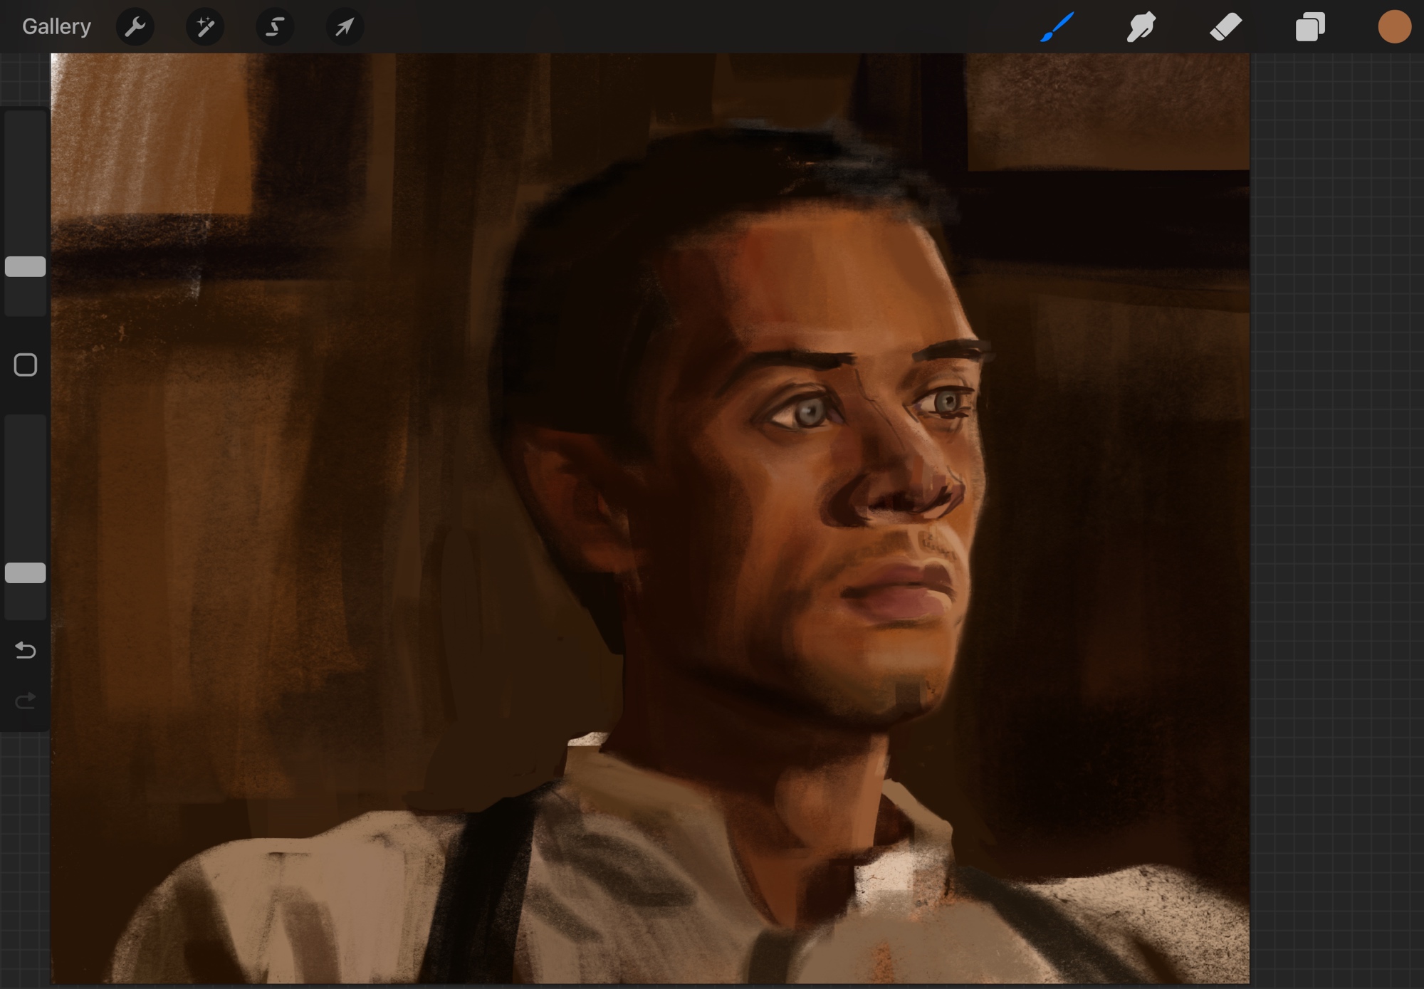1424x989 pixels.
Task: Activate the Transform arrow tool
Action: coord(345,27)
